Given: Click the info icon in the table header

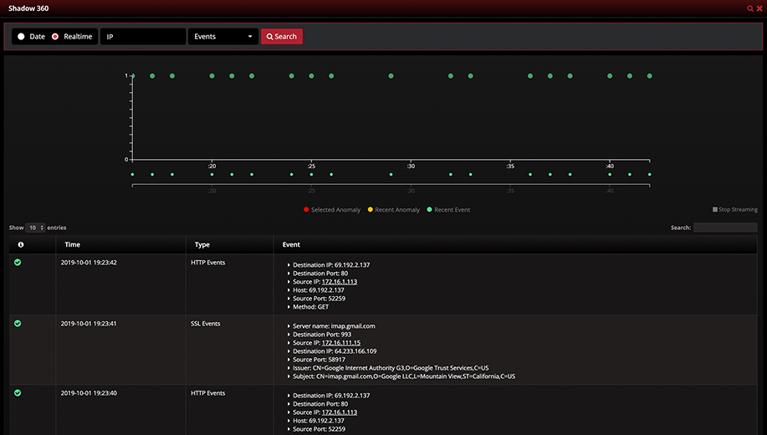Looking at the screenshot, I should pyautogui.click(x=21, y=244).
